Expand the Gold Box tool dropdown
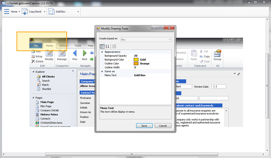271x158 pixels. 78,12
